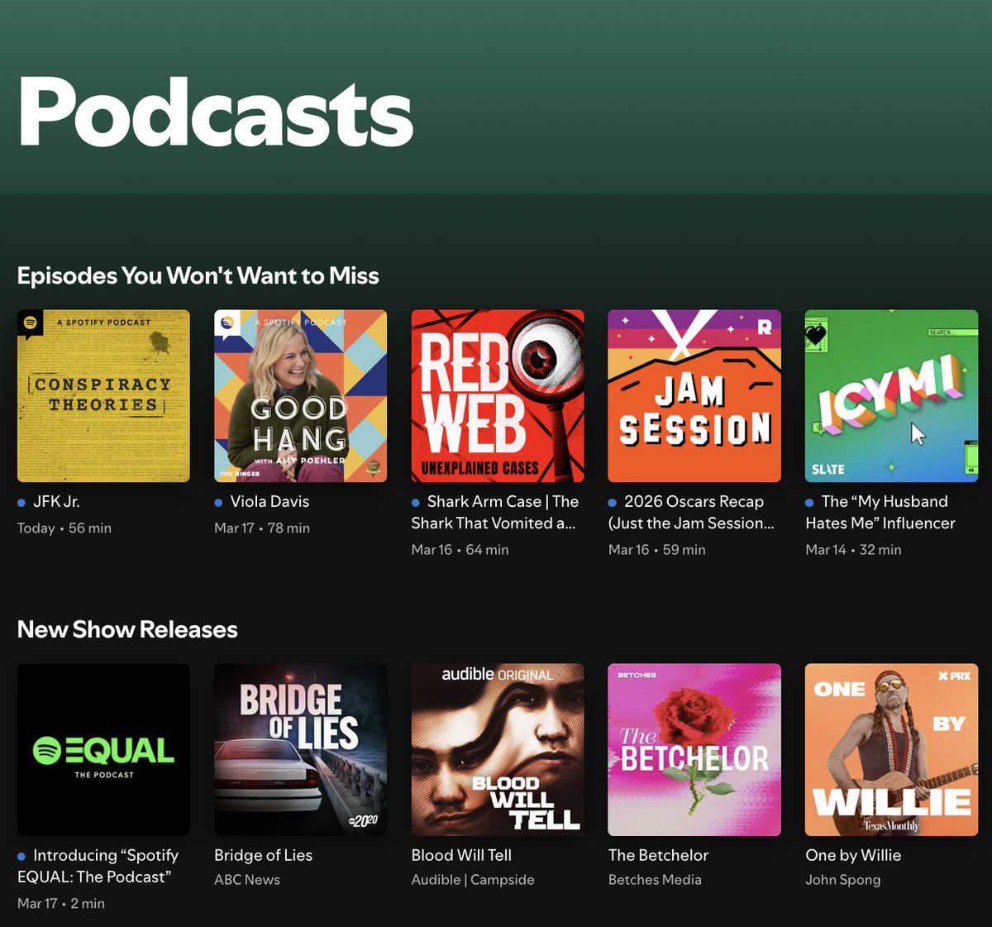
Task: Click the JFK Jr. episode title
Action: [56, 502]
